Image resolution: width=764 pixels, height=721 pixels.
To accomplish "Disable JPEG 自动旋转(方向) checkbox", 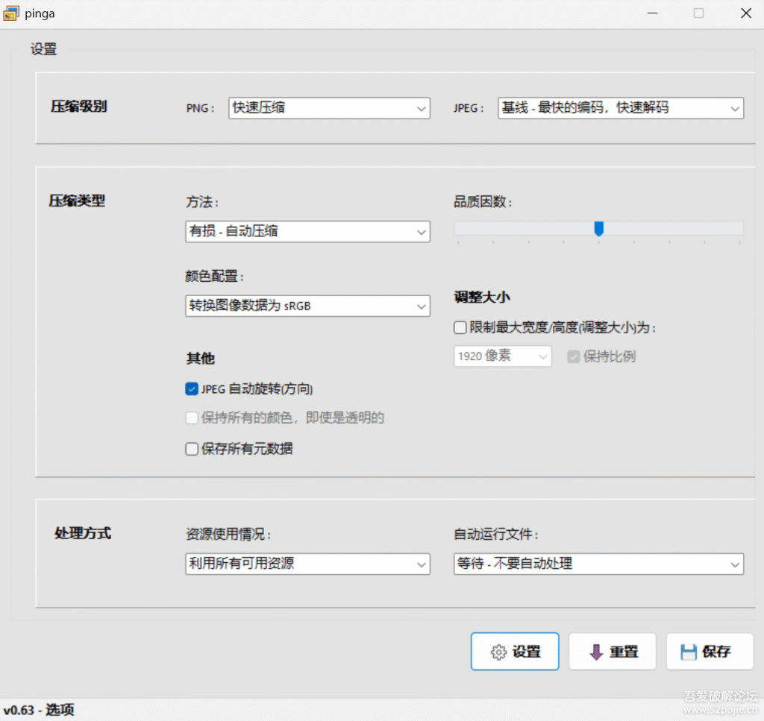I will [191, 388].
